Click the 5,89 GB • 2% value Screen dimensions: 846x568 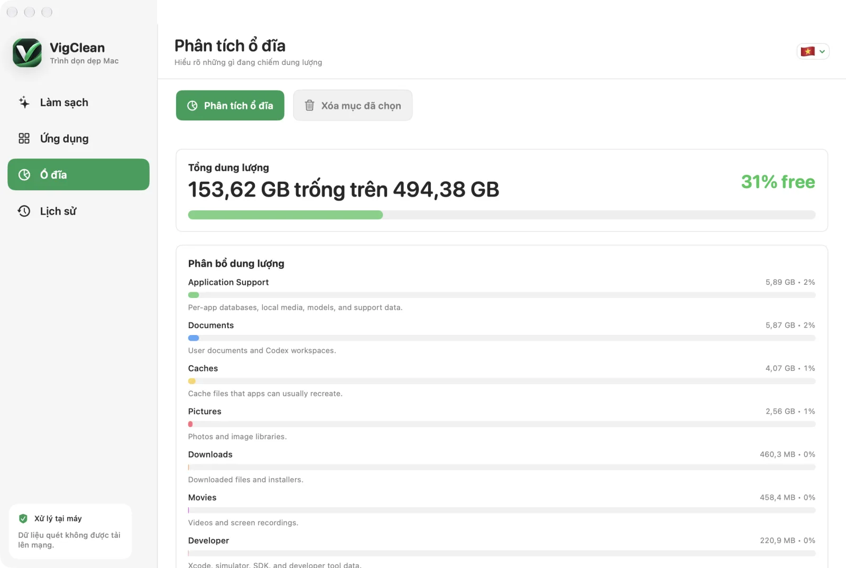[x=790, y=282]
